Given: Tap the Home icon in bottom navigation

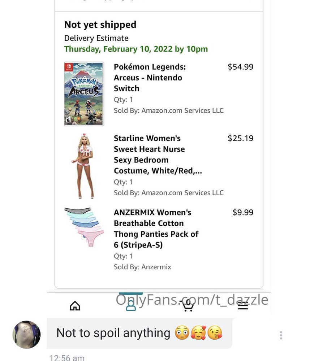Looking at the screenshot, I should (75, 306).
